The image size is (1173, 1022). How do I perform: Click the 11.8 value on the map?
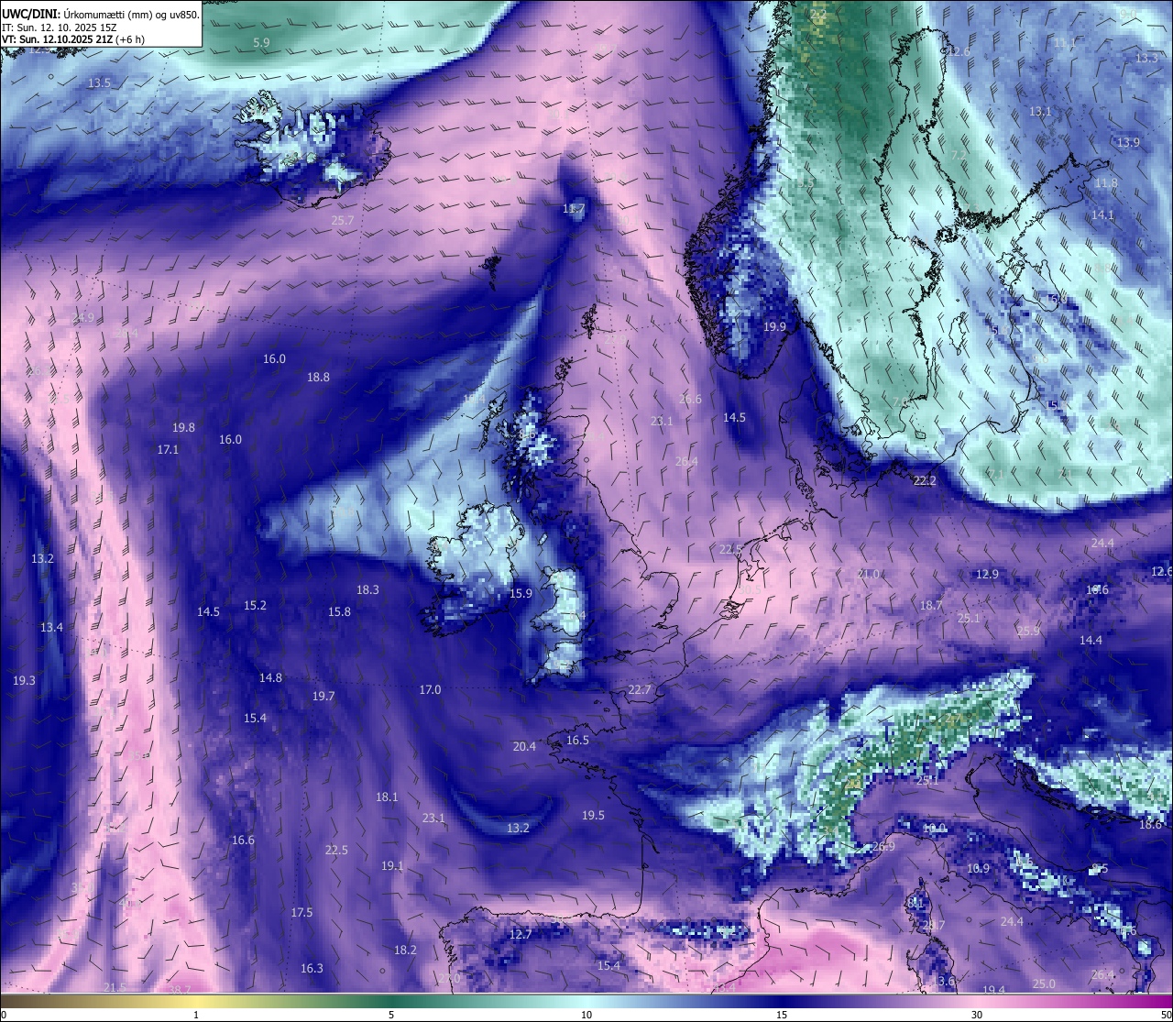[1106, 183]
